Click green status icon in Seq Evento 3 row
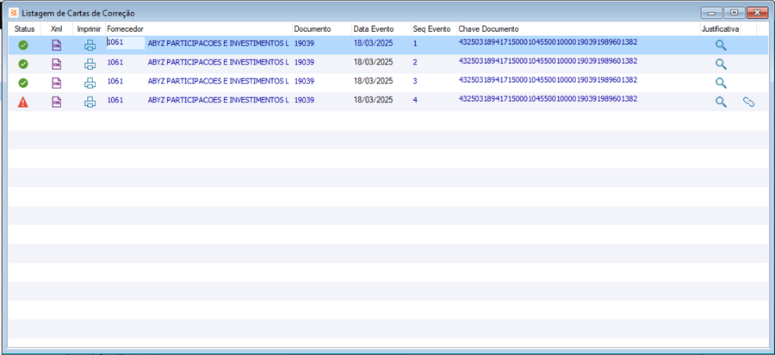775x355 pixels. [x=22, y=83]
